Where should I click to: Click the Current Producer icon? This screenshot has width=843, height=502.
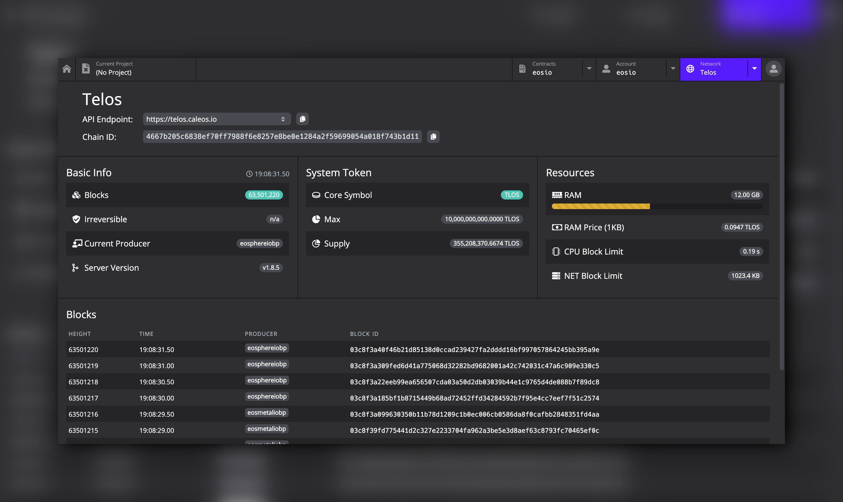point(77,243)
